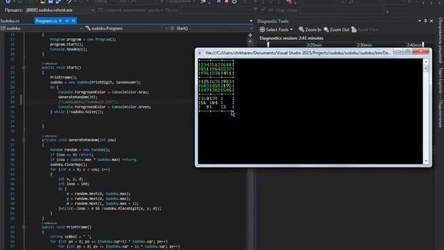Screen dimensions: 444x250
Task: Click the reference CodeLens above PrintFrame
Action: pyautogui.click(x=49, y=223)
